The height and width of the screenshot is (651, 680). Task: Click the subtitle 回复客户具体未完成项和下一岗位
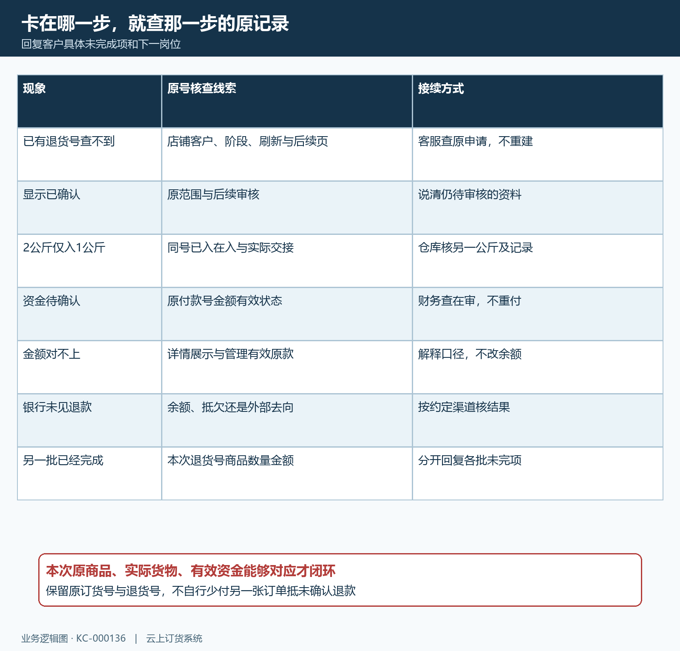(x=101, y=44)
